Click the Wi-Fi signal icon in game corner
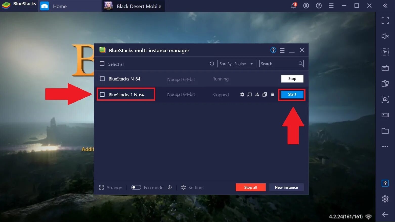Screen dimensions: 395x222 tap(369, 216)
